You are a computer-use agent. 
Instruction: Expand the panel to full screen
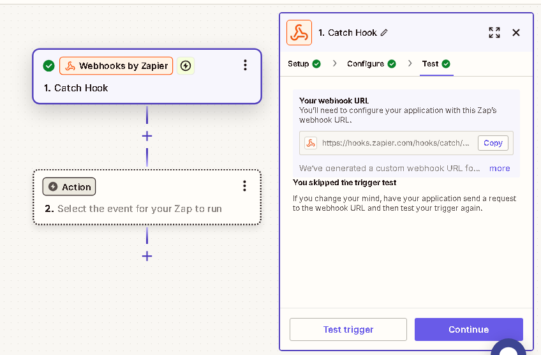tap(494, 33)
